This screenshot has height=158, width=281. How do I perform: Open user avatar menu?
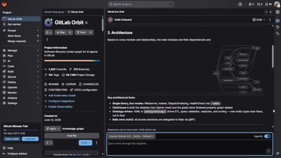pyautogui.click(x=277, y=4)
